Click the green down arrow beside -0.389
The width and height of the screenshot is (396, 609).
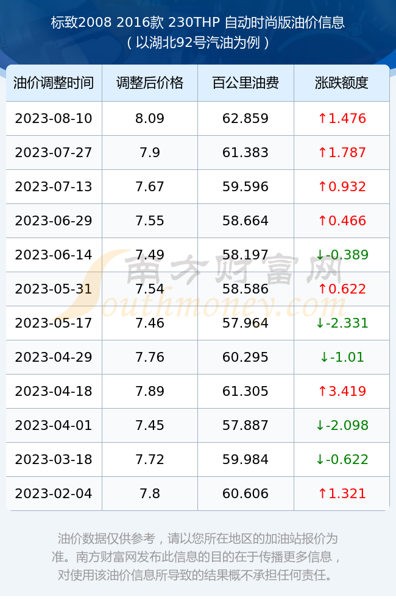pos(320,255)
